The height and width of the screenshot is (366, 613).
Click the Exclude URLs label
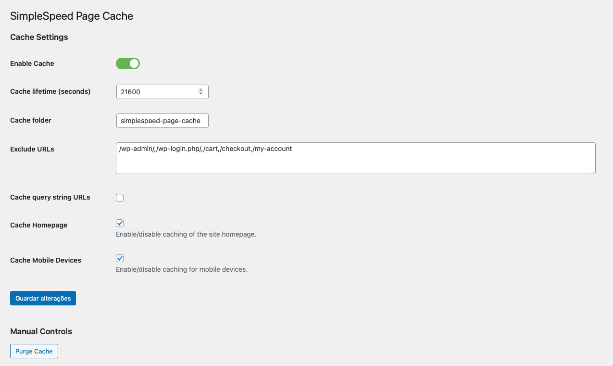[32, 149]
